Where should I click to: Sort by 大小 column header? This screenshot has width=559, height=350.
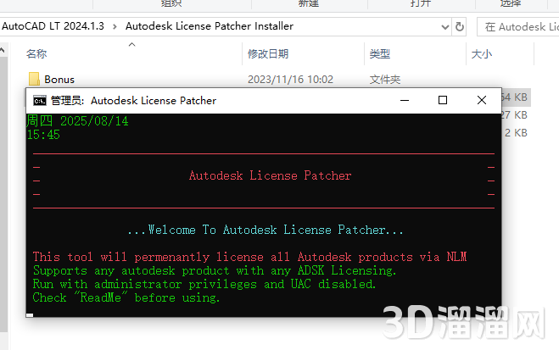tap(482, 54)
